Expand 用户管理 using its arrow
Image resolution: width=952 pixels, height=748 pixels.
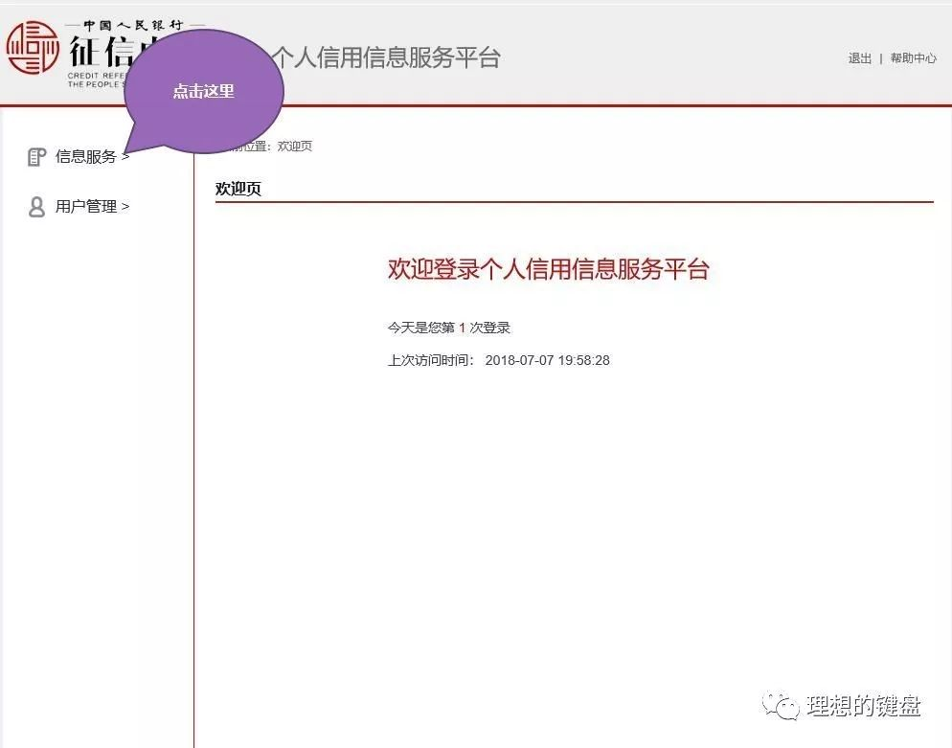click(x=125, y=207)
